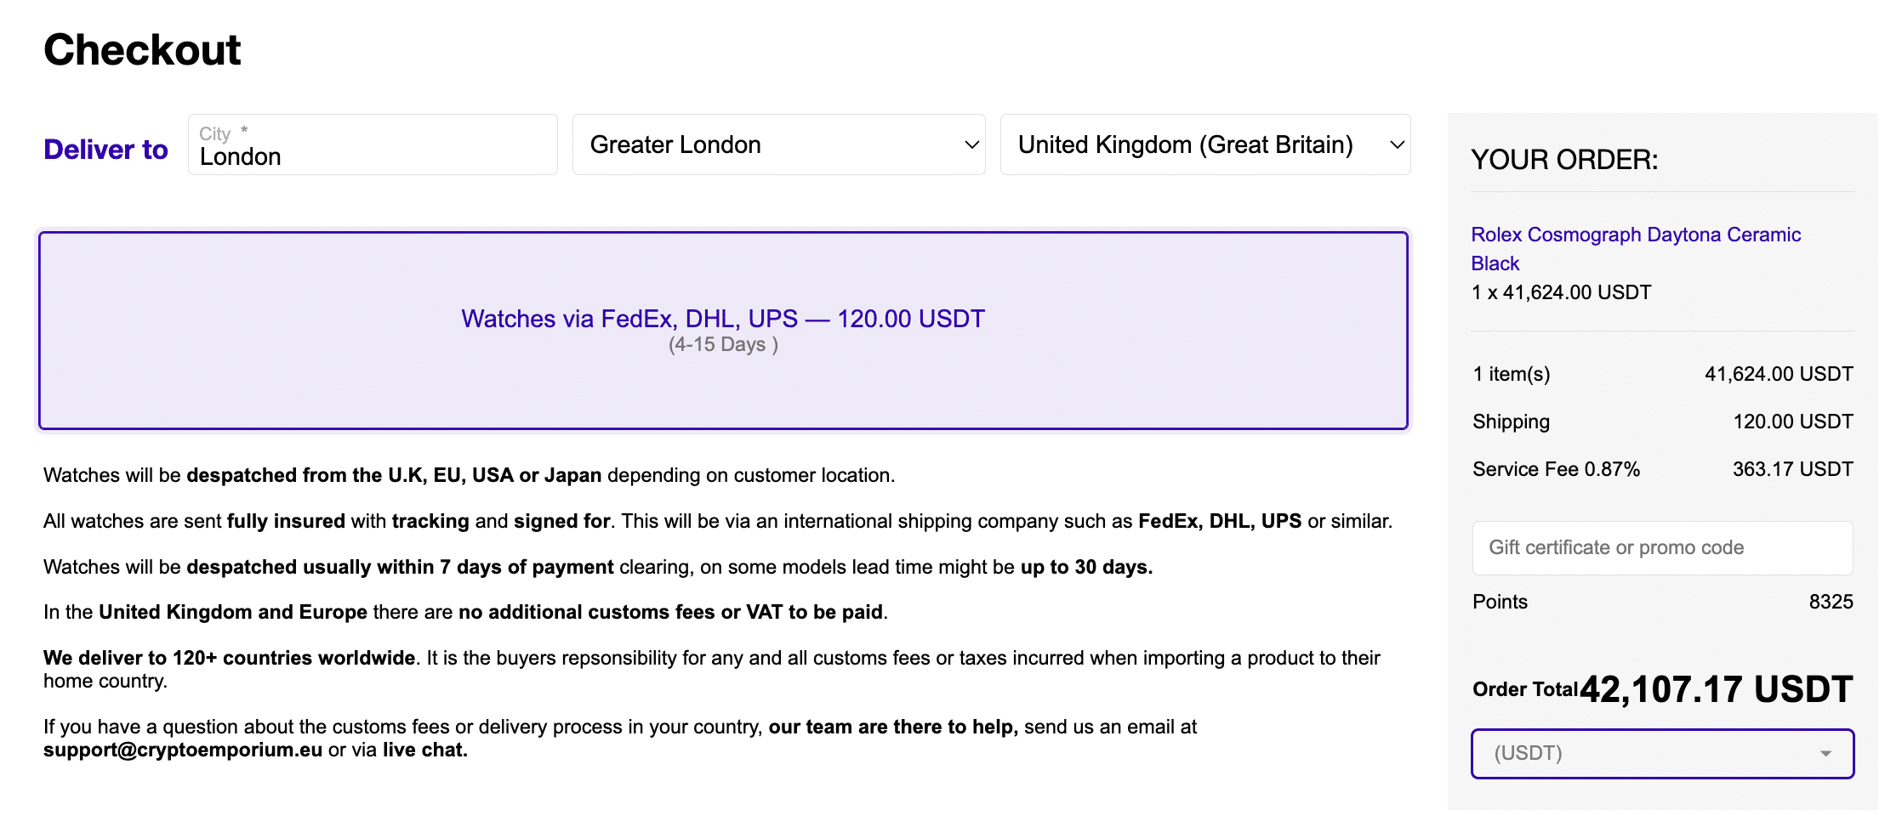Click the gift certificate or promo code field
The image size is (1902, 821).
(1662, 548)
